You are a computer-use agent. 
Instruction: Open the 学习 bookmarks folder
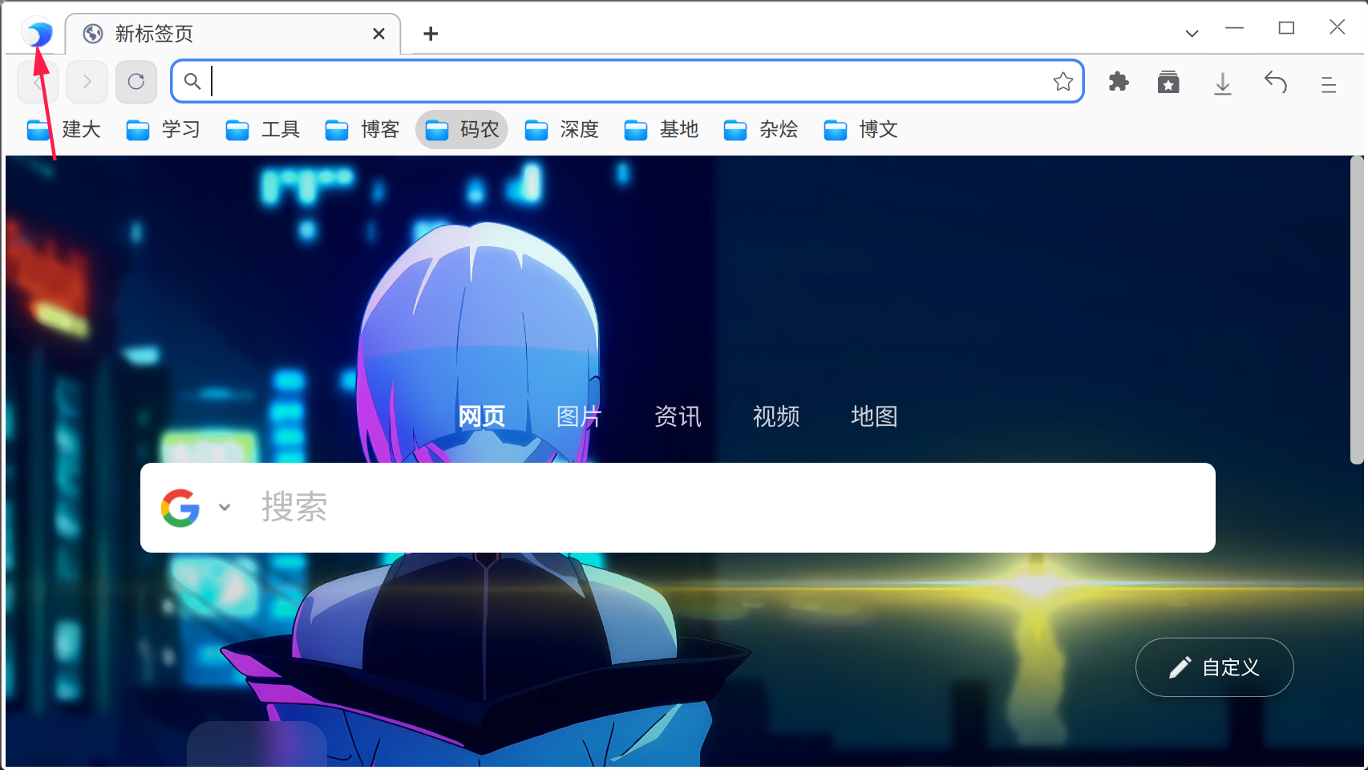pyautogui.click(x=163, y=129)
